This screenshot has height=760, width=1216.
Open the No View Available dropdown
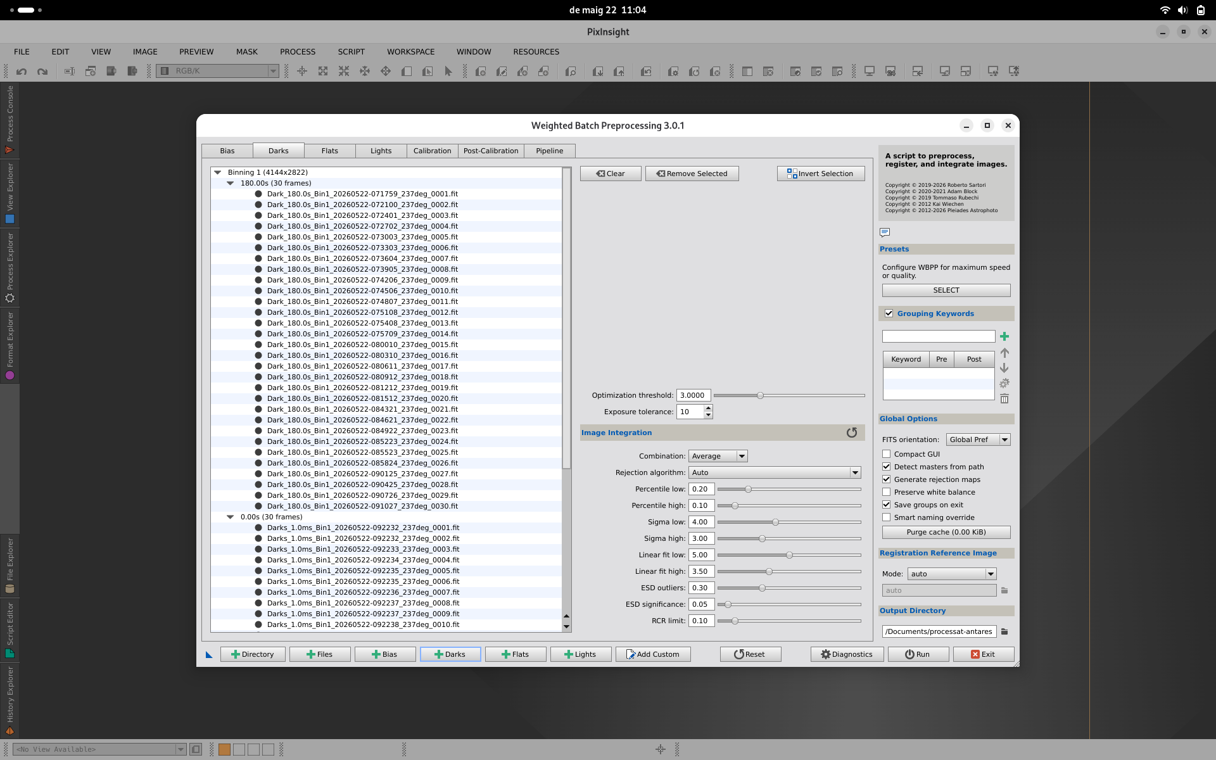click(x=99, y=749)
